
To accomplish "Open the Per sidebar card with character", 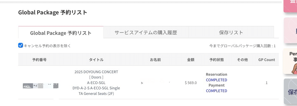I will [x=290, y=61].
